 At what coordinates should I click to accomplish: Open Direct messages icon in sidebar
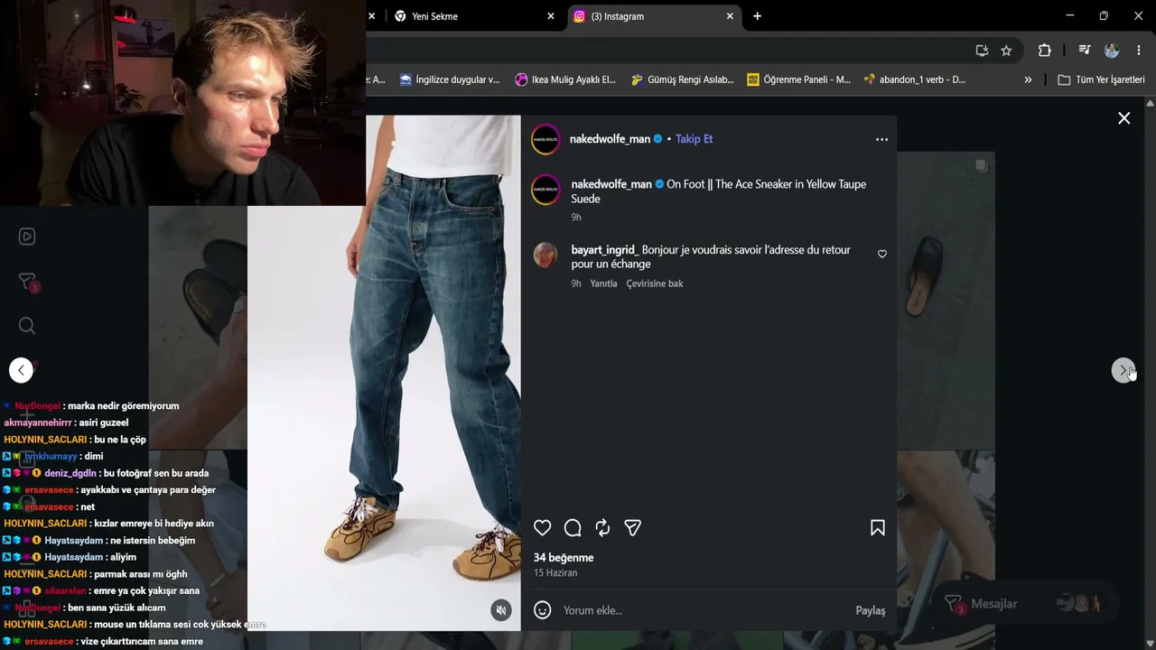(x=27, y=282)
